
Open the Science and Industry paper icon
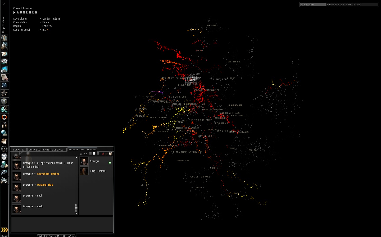(x=4, y=78)
